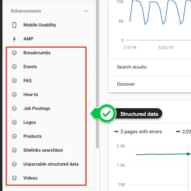Viewport: 191px width, 191px height.
Task: Click the green data point on coverage chart
Action: coord(188,154)
